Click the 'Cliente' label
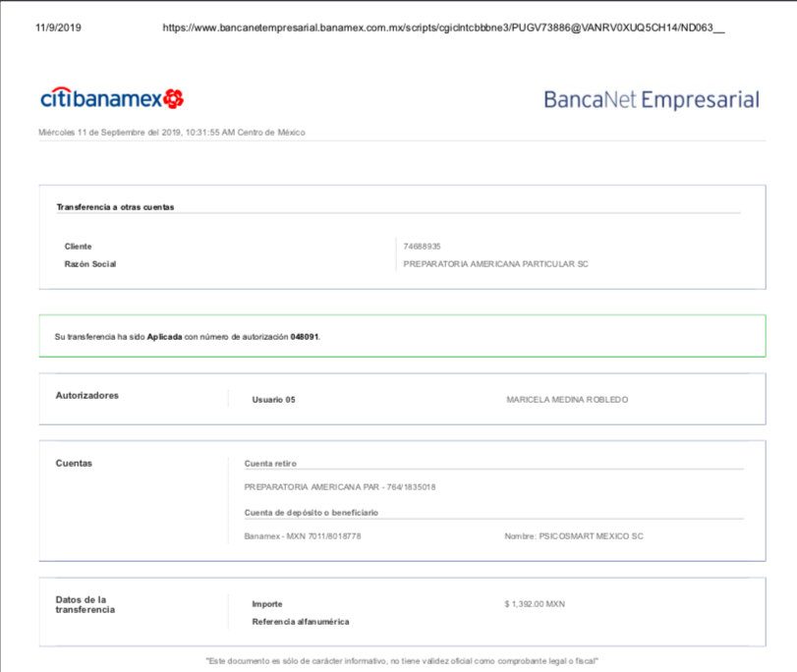 click(79, 247)
